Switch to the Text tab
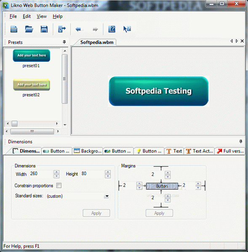Screen dimensions: 248x252 [174, 151]
